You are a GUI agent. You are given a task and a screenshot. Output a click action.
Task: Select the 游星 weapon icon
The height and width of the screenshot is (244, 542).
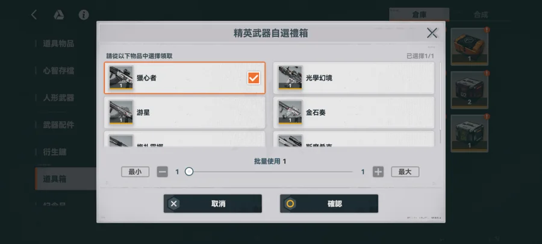(x=121, y=112)
